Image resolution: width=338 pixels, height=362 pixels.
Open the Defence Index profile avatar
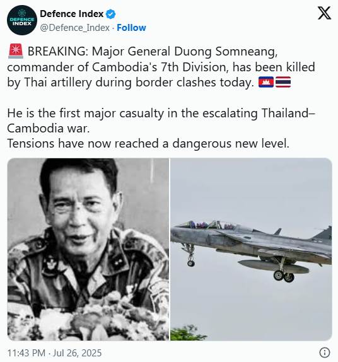click(x=22, y=20)
